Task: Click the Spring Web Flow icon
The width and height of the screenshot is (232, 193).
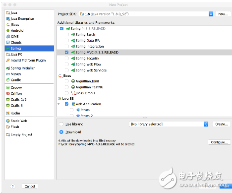Action: [73, 64]
